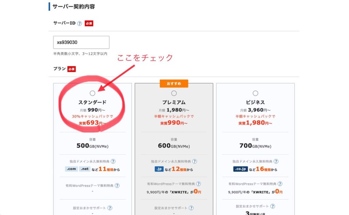Select the スタンダード plan radio button
Screen dimensions: 349x215
(x=92, y=93)
